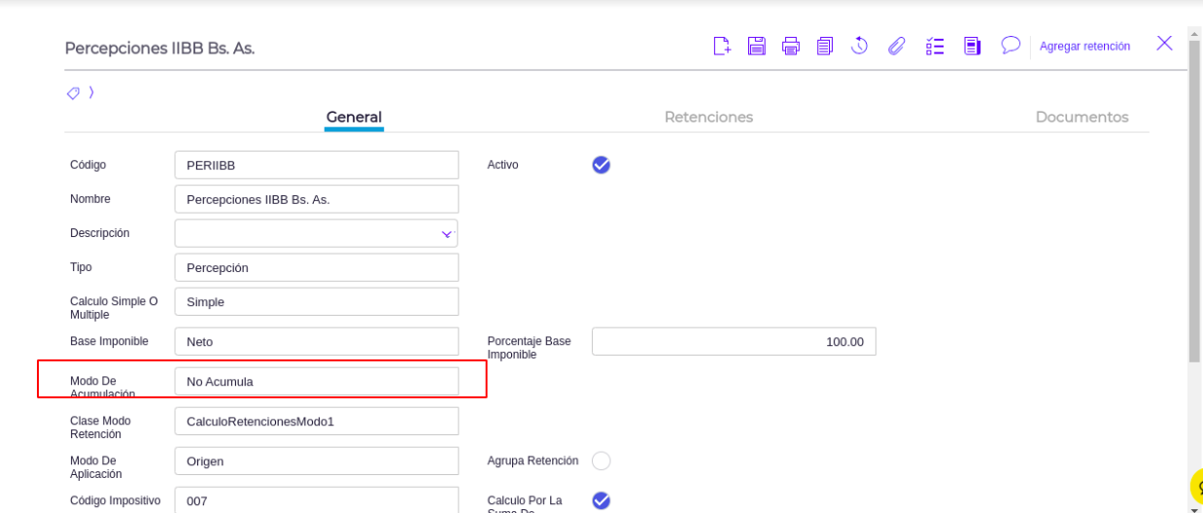Image resolution: width=1203 pixels, height=513 pixels.
Task: Open the Base Imponible field showing Neto
Action: [x=316, y=342]
